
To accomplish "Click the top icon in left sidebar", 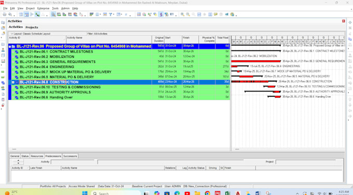I will point(3,22).
